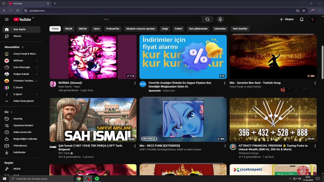The image size is (324, 182).
Task: Open Farya Faraji subscription channel
Action: pos(21,54)
